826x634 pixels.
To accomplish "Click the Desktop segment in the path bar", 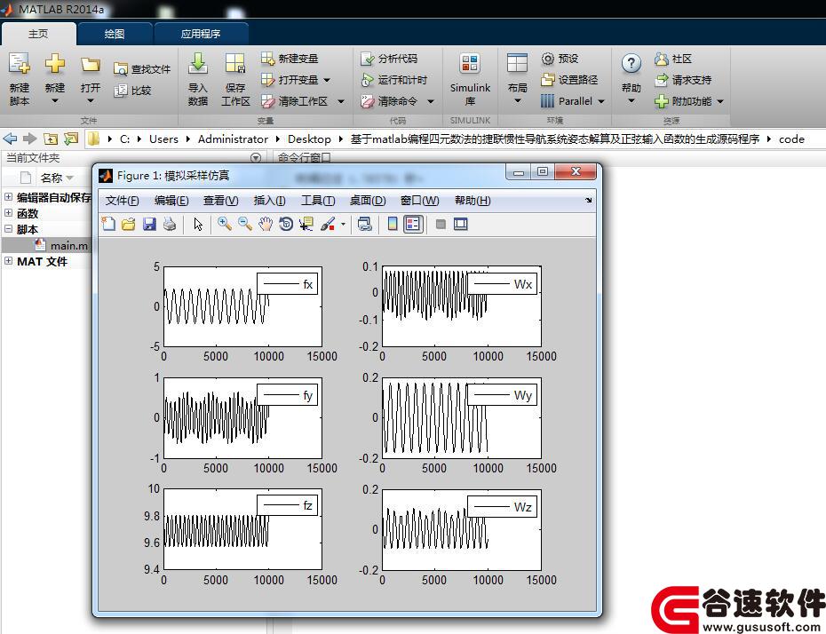I will pyautogui.click(x=309, y=139).
